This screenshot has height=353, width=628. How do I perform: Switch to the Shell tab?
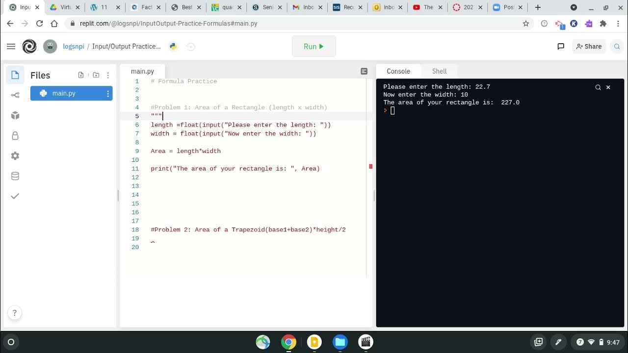point(439,71)
